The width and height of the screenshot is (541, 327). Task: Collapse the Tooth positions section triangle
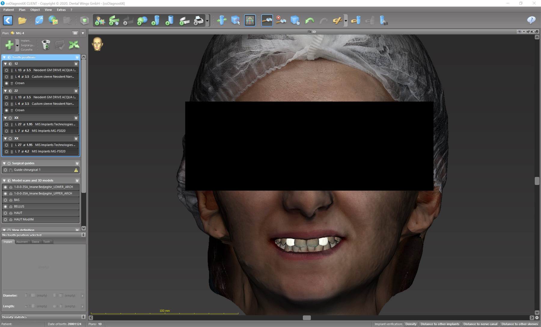pyautogui.click(x=4, y=57)
